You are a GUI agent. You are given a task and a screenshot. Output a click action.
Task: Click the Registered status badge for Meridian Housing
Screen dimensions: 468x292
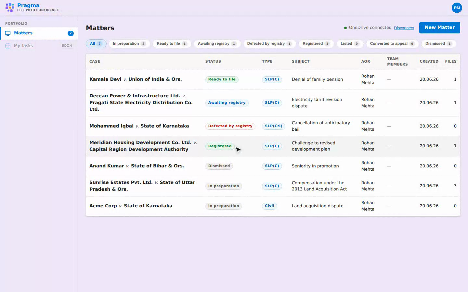click(220, 146)
